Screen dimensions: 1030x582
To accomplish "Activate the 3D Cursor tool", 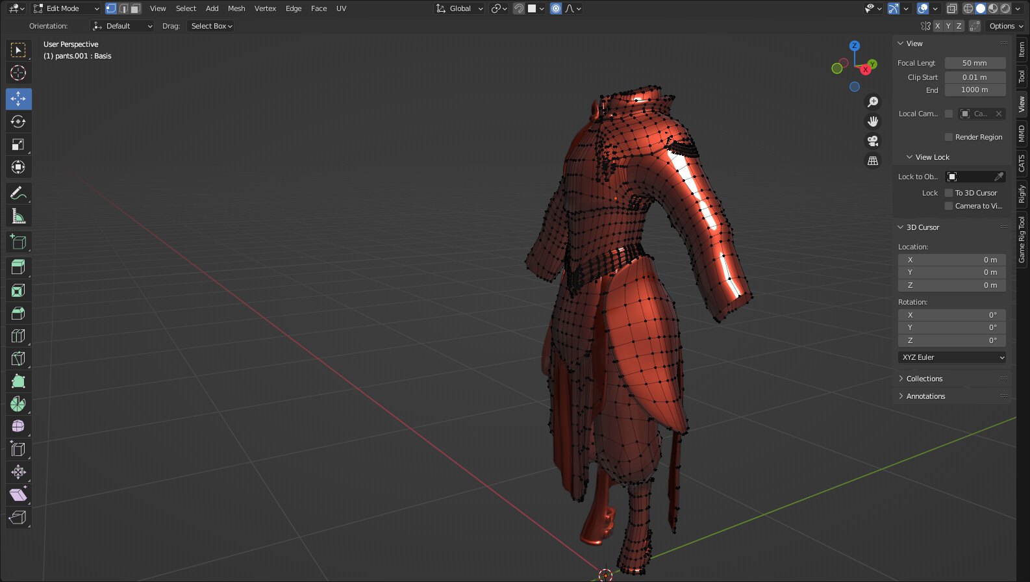I will click(x=18, y=73).
